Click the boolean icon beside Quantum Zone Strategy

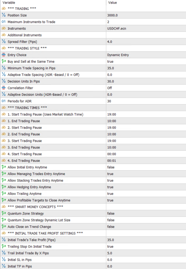coord(4,214)
